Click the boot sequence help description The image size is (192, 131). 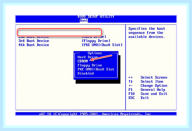tap(147, 33)
